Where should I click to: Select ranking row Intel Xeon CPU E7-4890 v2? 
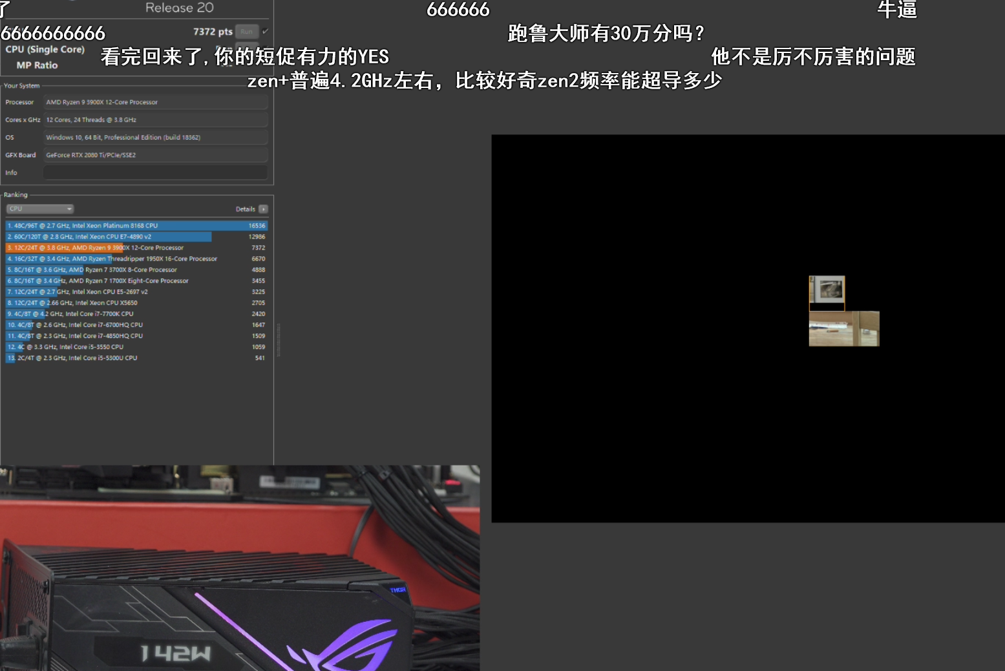point(136,237)
